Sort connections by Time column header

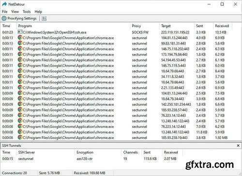coord(6,26)
